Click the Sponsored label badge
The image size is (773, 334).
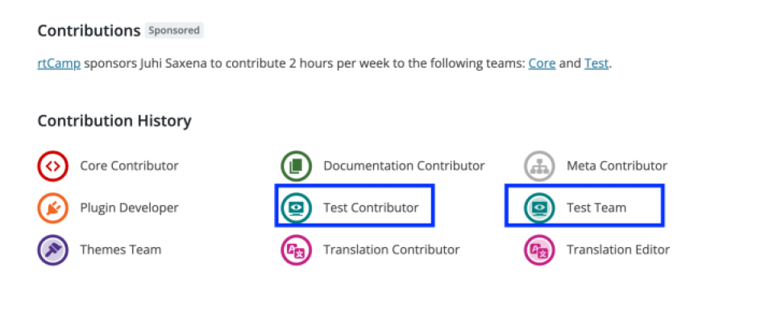pyautogui.click(x=174, y=31)
